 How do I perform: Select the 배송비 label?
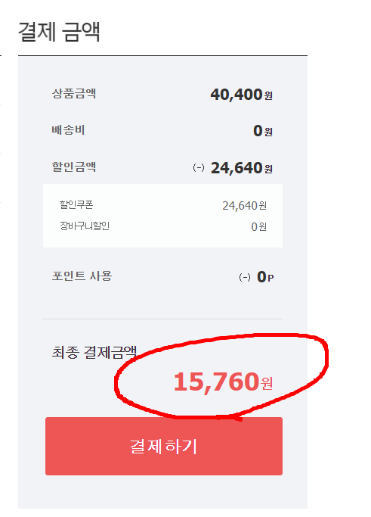tap(68, 130)
